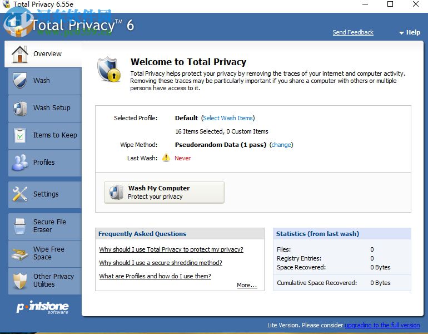Screen dimensions: 428x334
Task: Follow the Select Wash Items link
Action: point(228,118)
